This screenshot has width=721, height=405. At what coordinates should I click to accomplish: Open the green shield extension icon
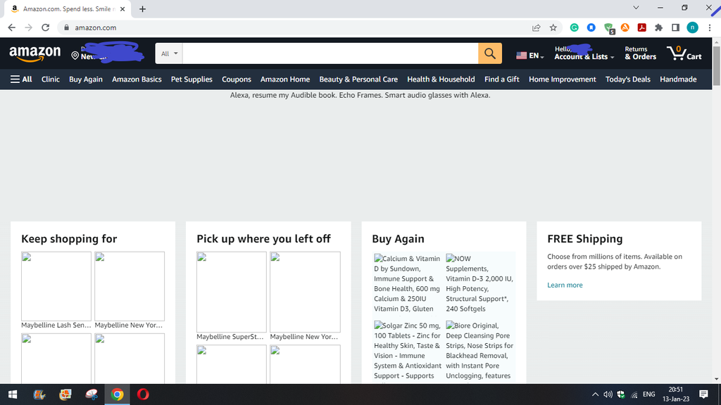(x=609, y=28)
